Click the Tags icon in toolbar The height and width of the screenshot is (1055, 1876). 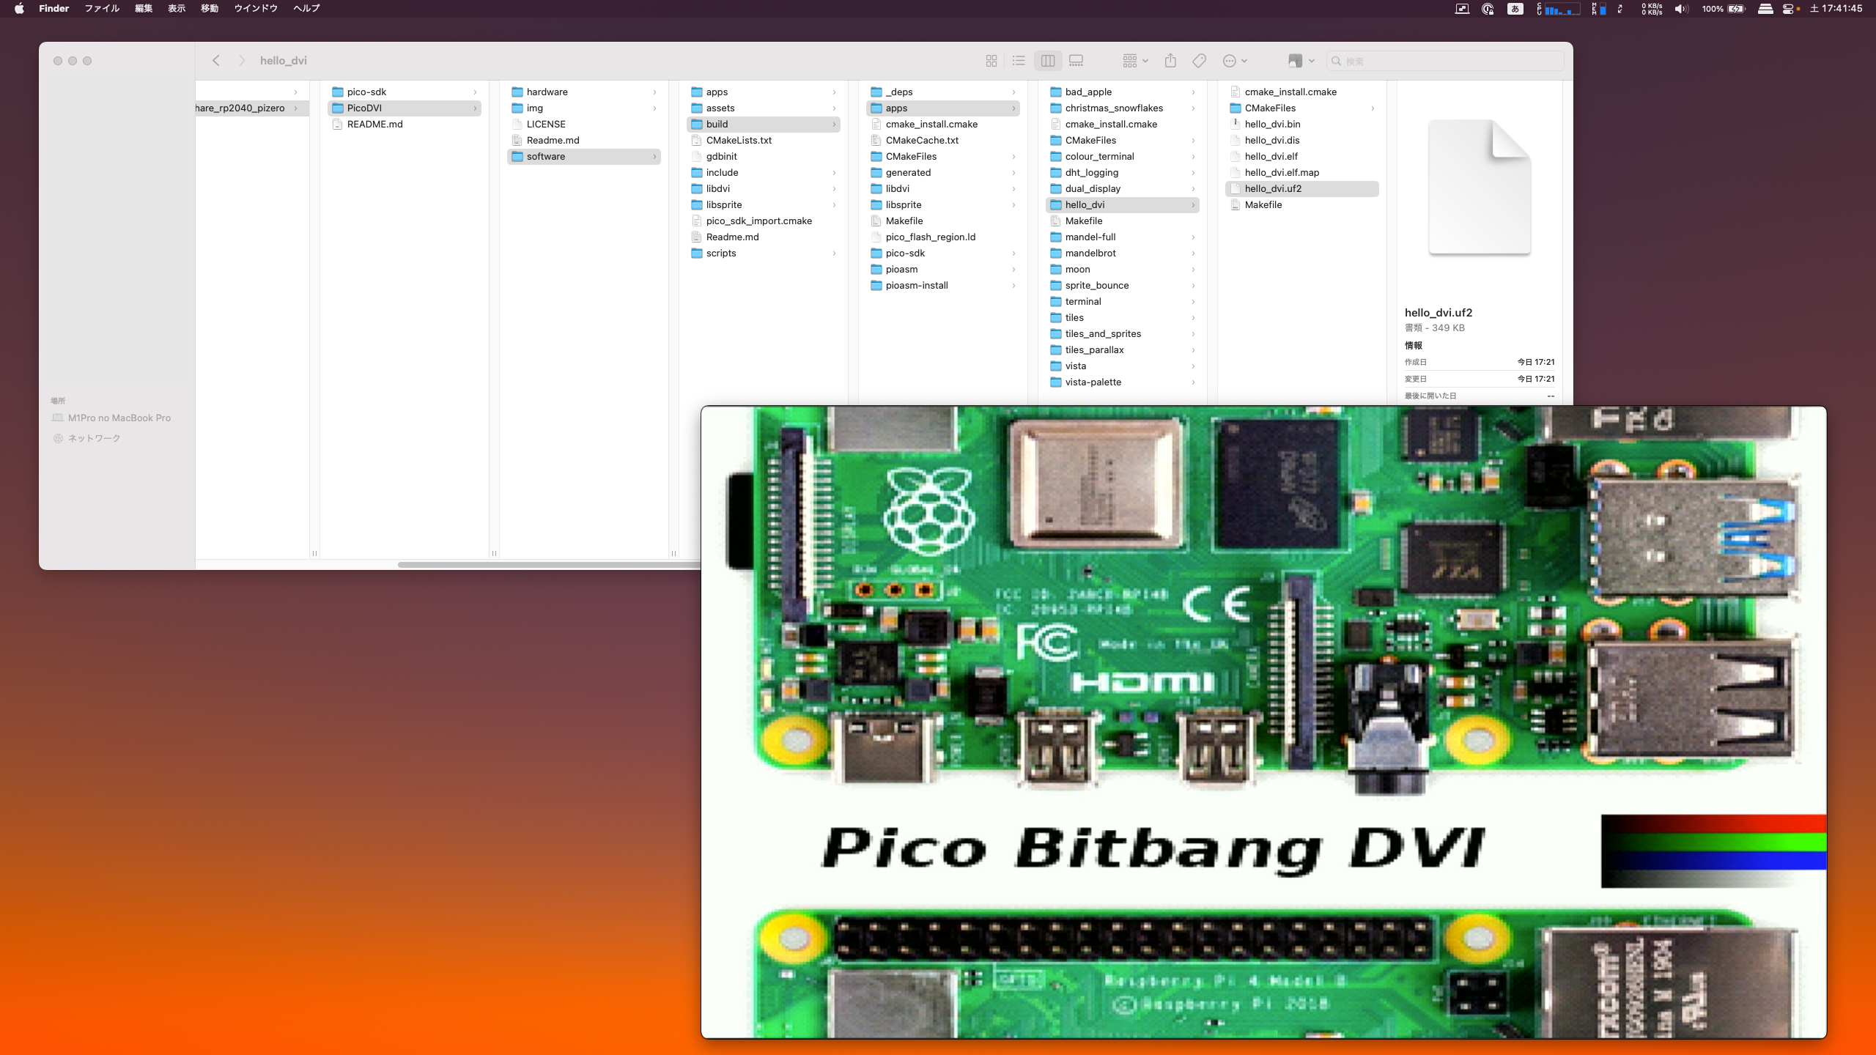coord(1199,61)
